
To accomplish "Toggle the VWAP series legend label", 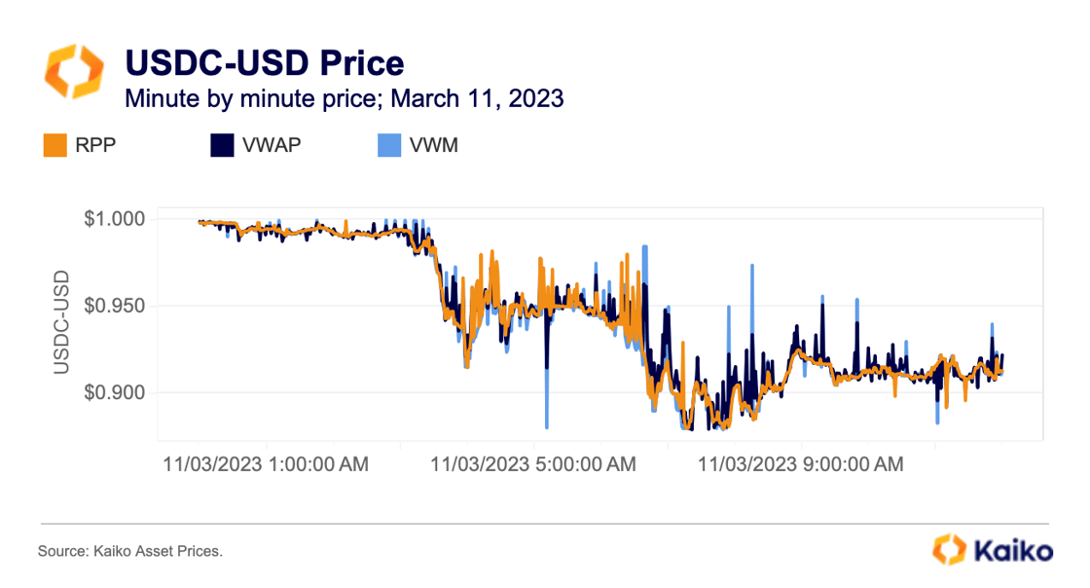I will (271, 146).
